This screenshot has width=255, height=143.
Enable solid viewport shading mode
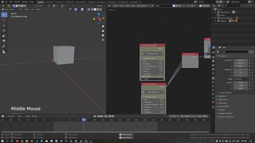coord(95,10)
